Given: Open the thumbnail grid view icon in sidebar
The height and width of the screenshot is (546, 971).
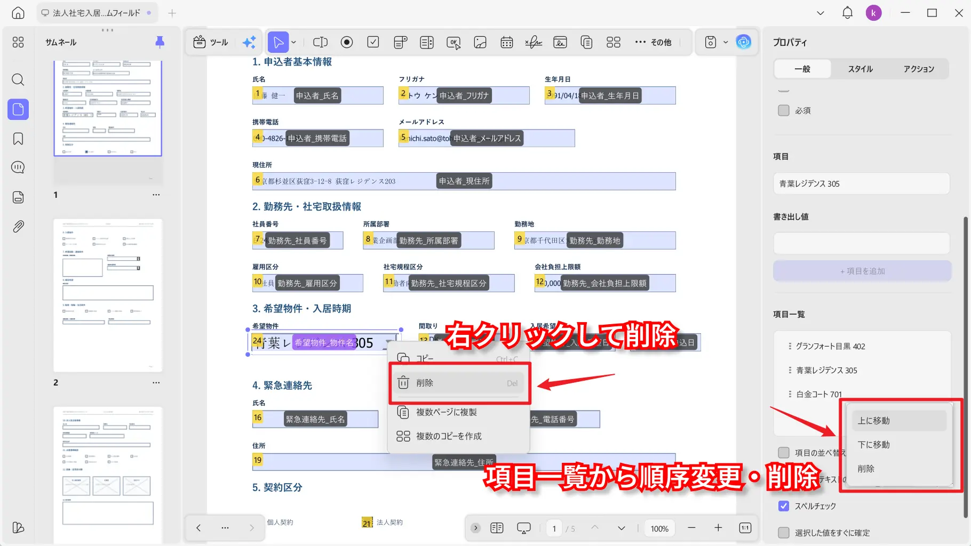Looking at the screenshot, I should coord(18,42).
